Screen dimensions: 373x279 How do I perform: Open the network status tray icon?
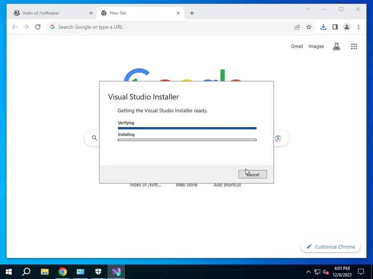[317, 272]
